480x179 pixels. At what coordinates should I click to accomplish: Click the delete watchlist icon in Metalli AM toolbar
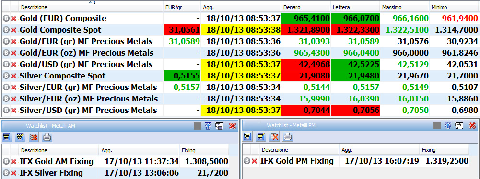tap(34, 137)
